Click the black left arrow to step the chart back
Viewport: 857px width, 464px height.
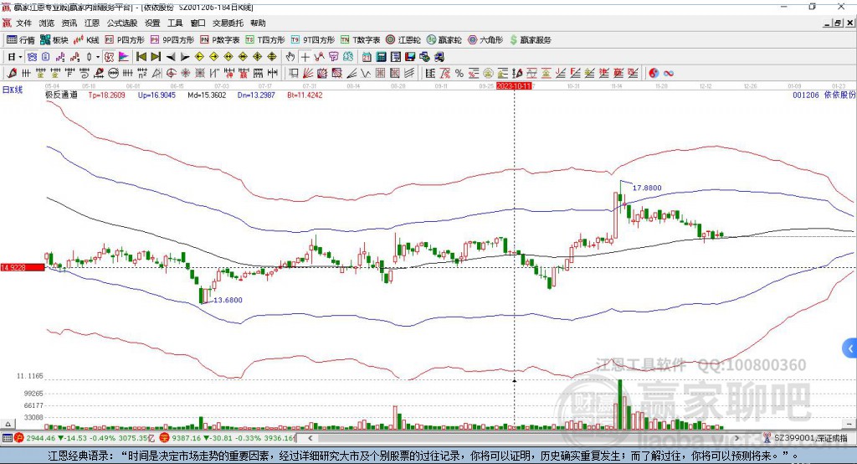171,56
